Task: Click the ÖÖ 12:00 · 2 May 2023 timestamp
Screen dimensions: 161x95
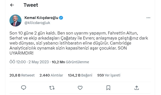Action: [x=29, y=62]
